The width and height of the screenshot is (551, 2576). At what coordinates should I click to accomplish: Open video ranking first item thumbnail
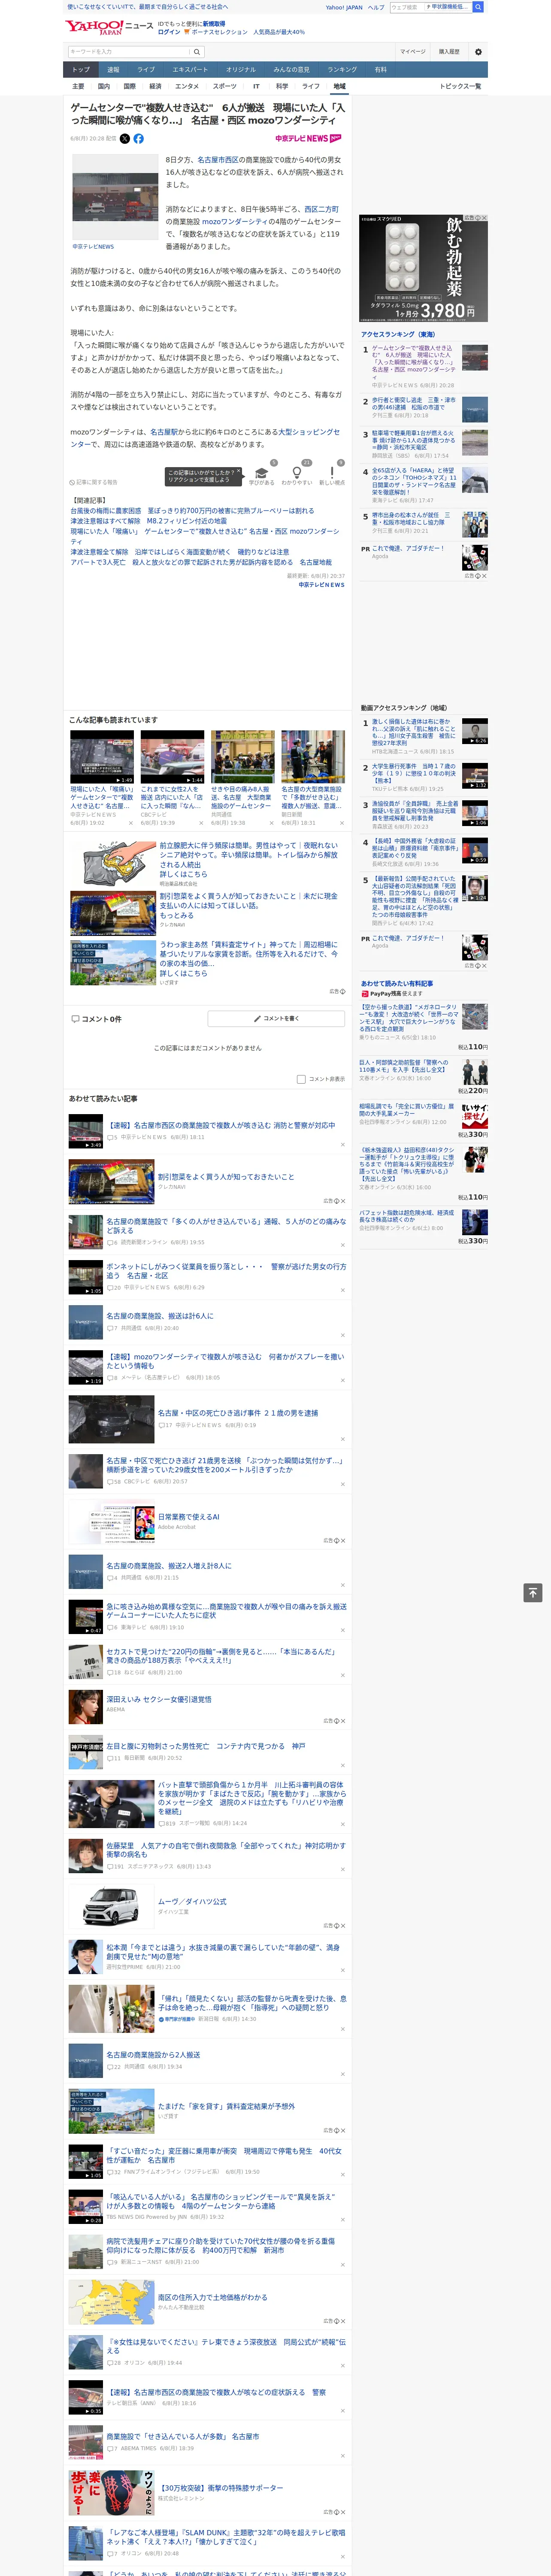click(475, 731)
